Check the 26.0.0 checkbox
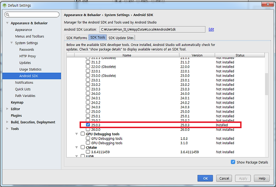The width and height of the screenshot is (276, 187). point(88,129)
